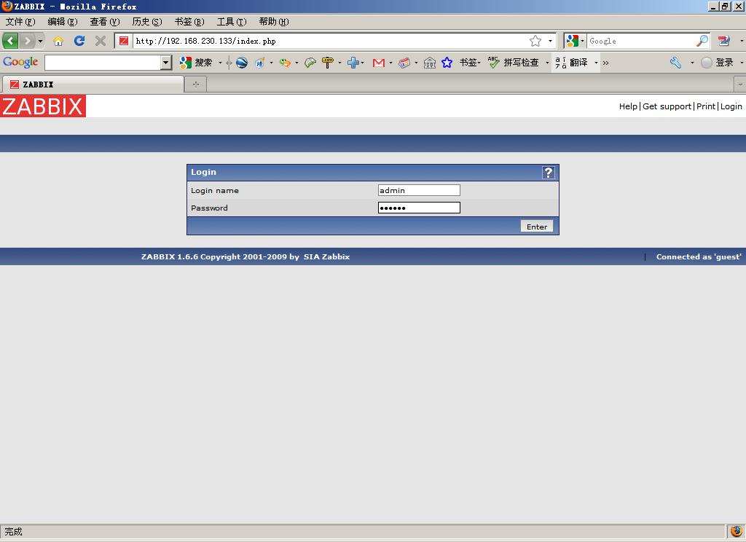Open the 翻译 translate dropdown arrow
Screen dimensions: 746x542
click(x=596, y=63)
